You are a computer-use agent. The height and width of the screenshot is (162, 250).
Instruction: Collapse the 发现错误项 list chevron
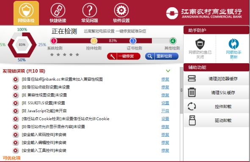[168, 71]
